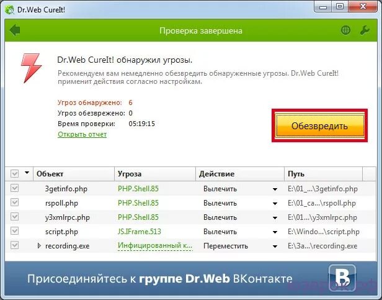
Task: Uncheck the 3getinfo.php row checkbox
Action: [x=14, y=188]
